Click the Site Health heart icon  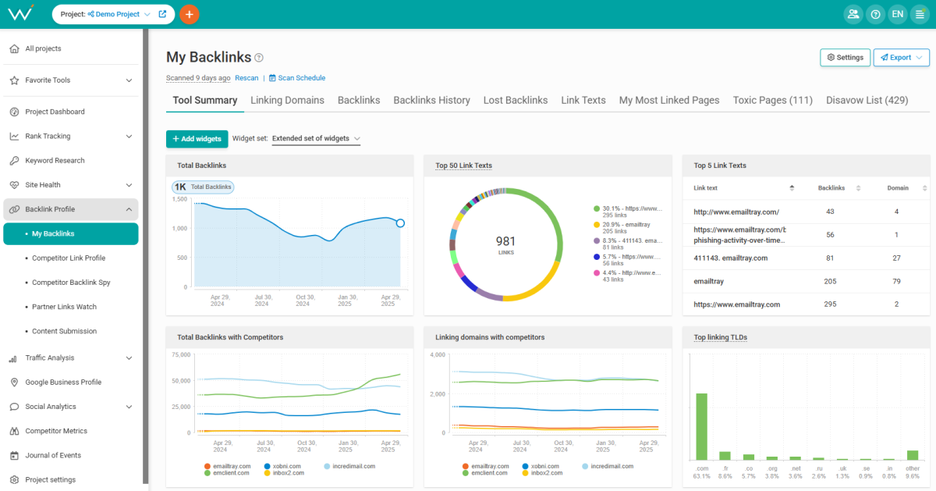[14, 185]
